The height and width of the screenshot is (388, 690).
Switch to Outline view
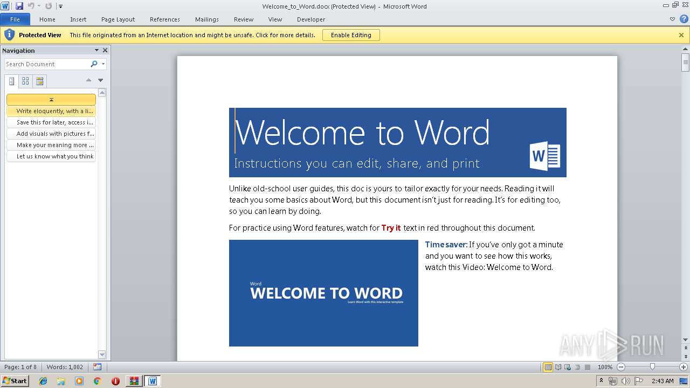(577, 367)
